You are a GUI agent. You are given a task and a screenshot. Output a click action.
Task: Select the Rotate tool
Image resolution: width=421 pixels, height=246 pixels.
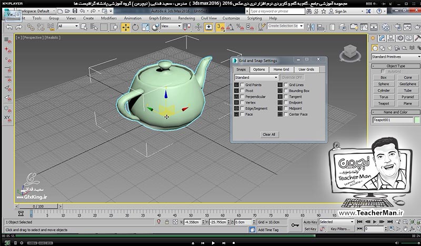point(135,27)
